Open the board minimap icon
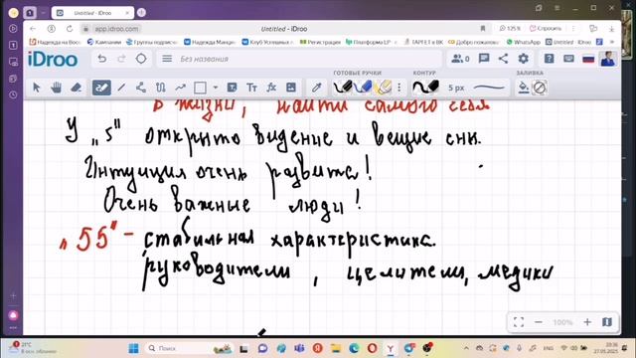This screenshot has width=636, height=358. point(607,322)
